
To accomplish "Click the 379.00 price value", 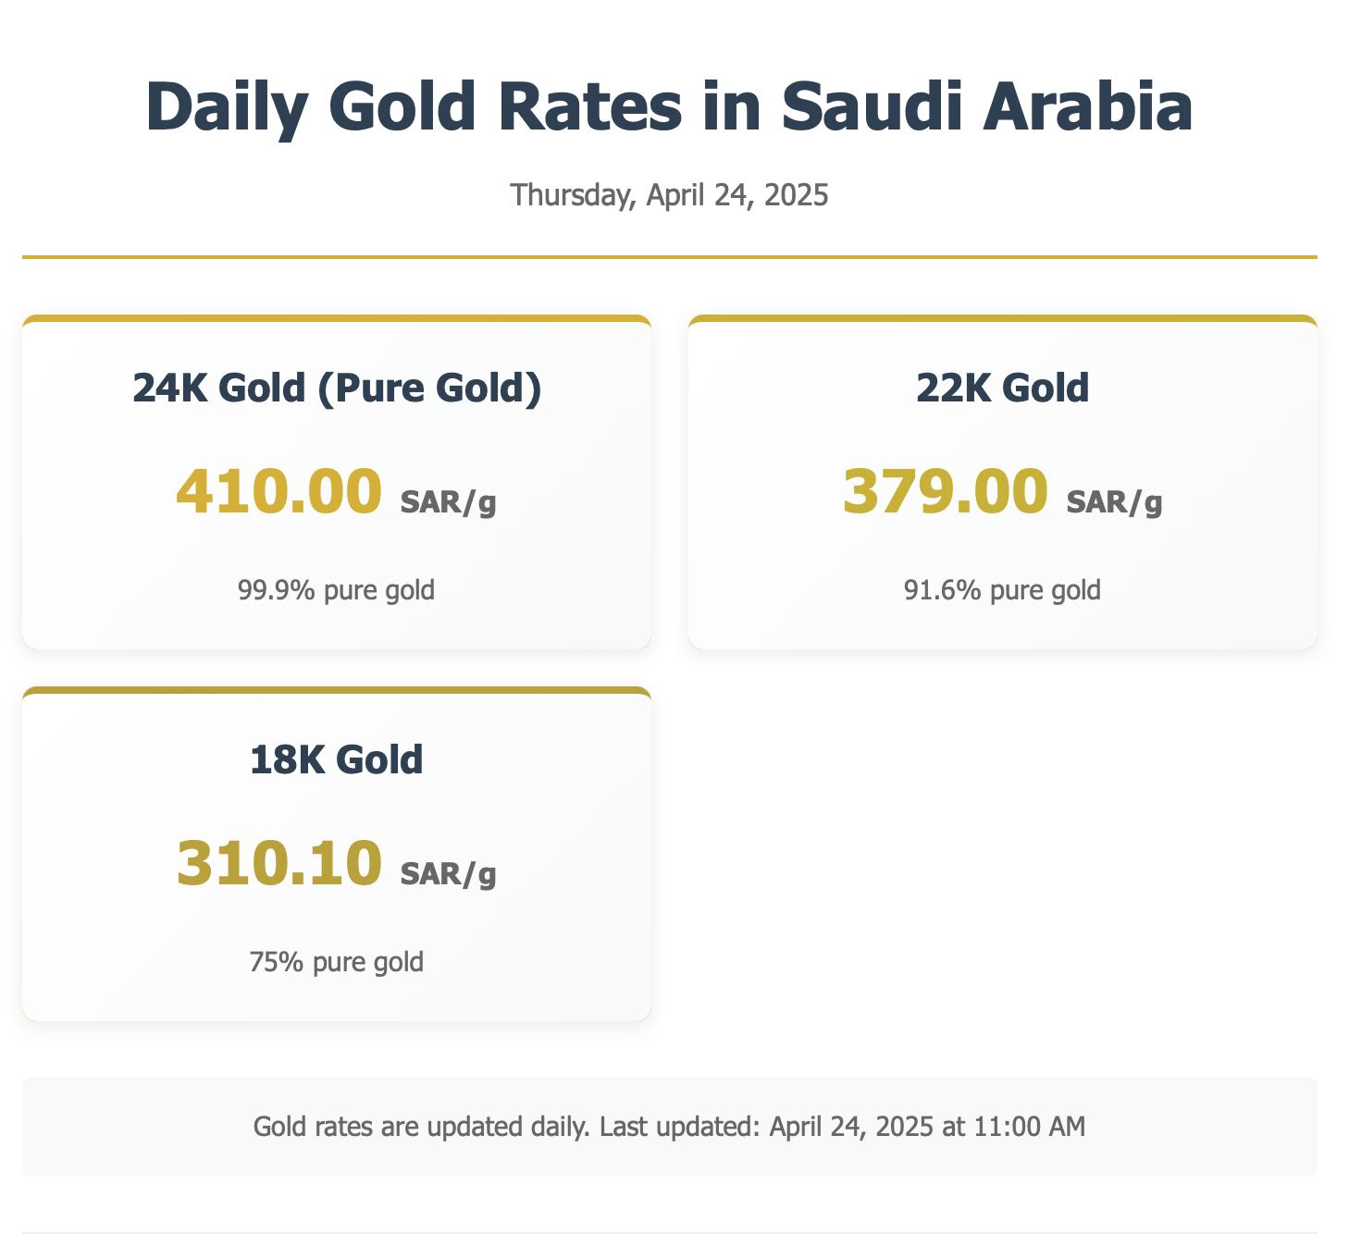I will point(945,491).
